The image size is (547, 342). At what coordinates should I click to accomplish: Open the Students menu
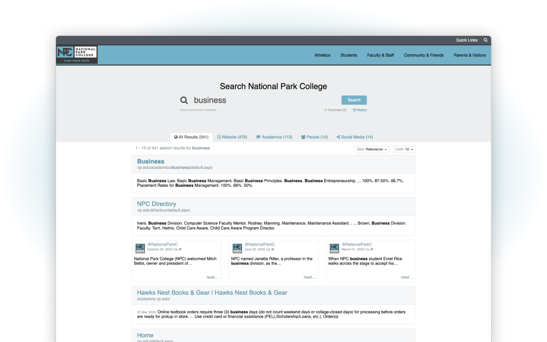pyautogui.click(x=349, y=55)
